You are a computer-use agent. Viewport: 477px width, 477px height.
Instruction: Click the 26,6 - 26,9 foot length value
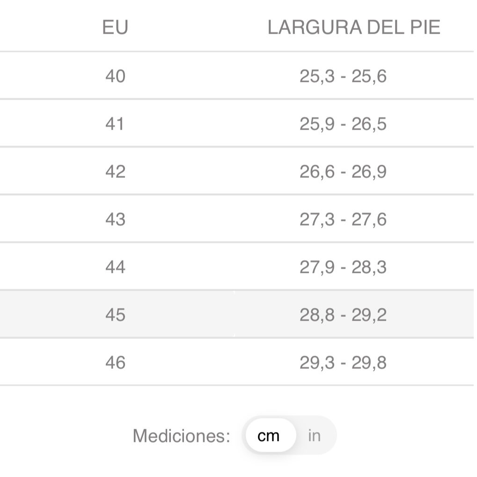343,172
